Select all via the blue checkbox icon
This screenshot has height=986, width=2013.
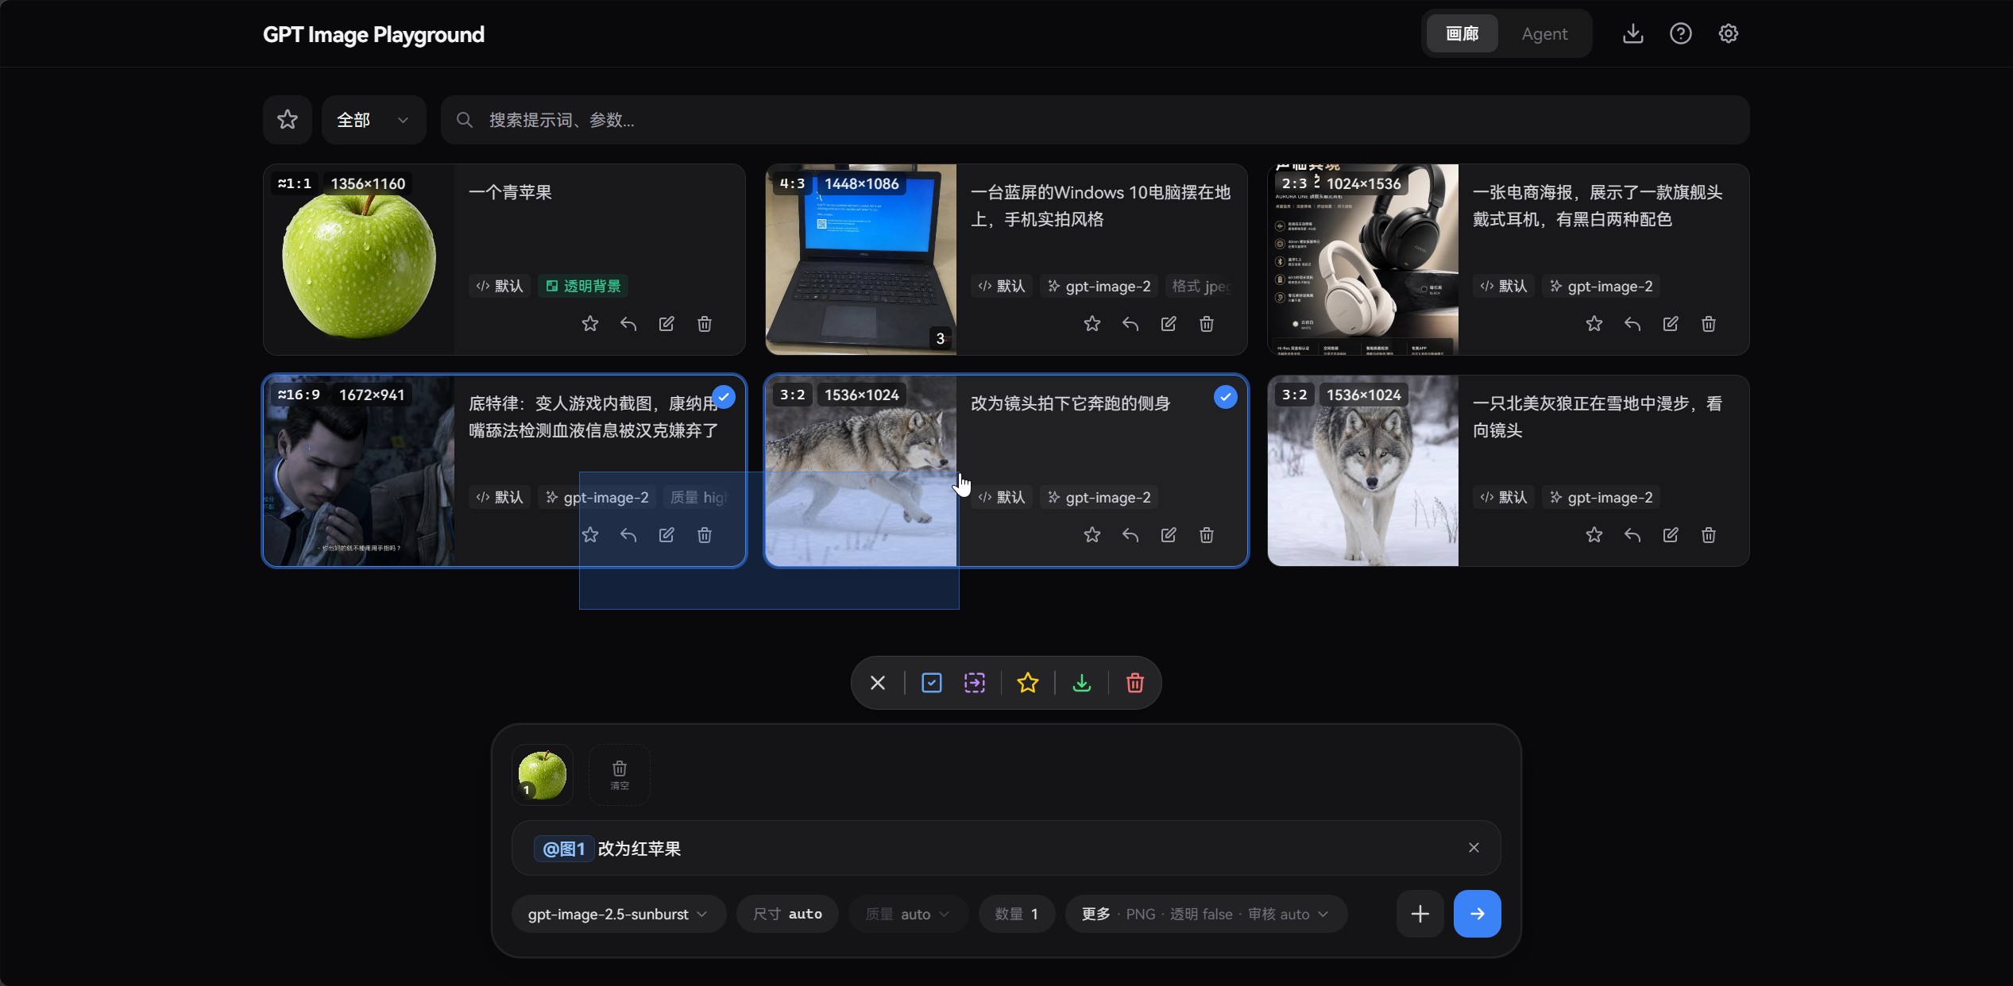[932, 683]
